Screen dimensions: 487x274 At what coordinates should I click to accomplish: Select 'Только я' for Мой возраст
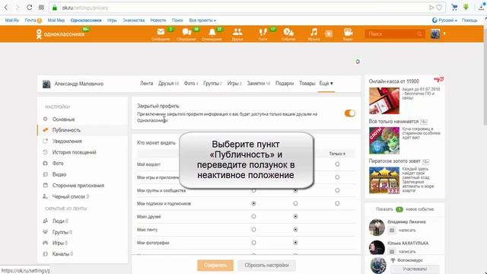coord(337,164)
